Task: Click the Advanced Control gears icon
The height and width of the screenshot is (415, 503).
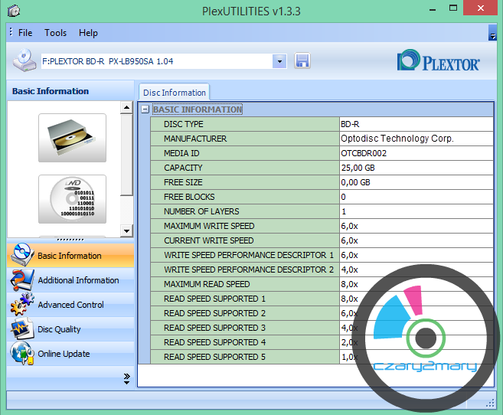Action: (x=22, y=305)
